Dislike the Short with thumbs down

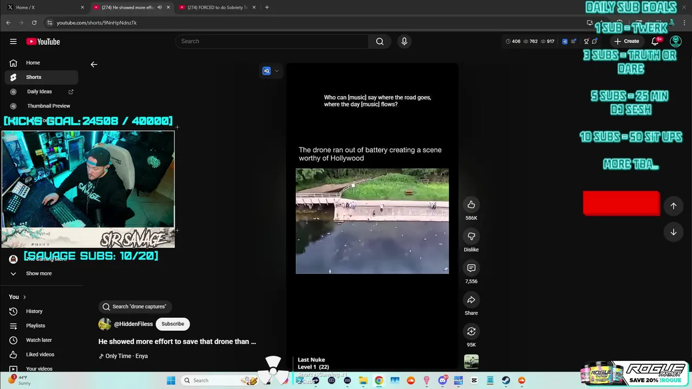click(471, 236)
